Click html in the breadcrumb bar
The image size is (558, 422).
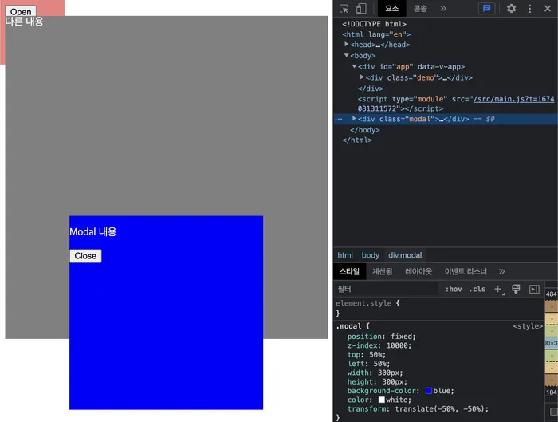pyautogui.click(x=345, y=255)
